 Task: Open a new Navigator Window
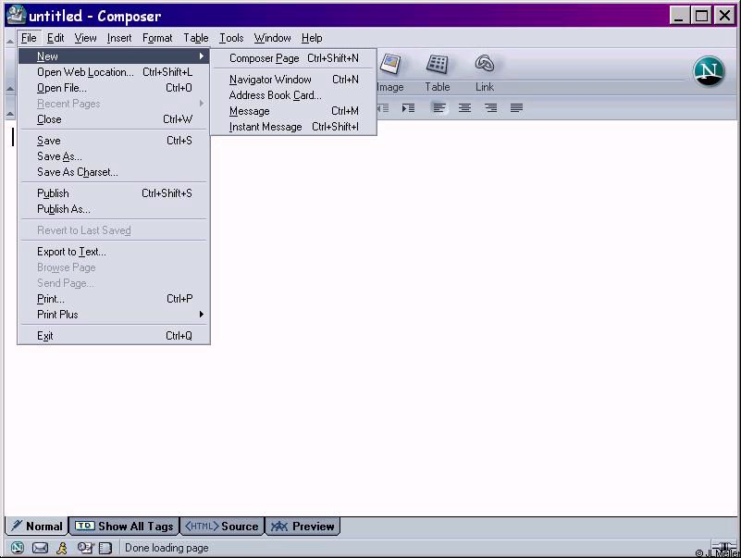[x=293, y=80]
